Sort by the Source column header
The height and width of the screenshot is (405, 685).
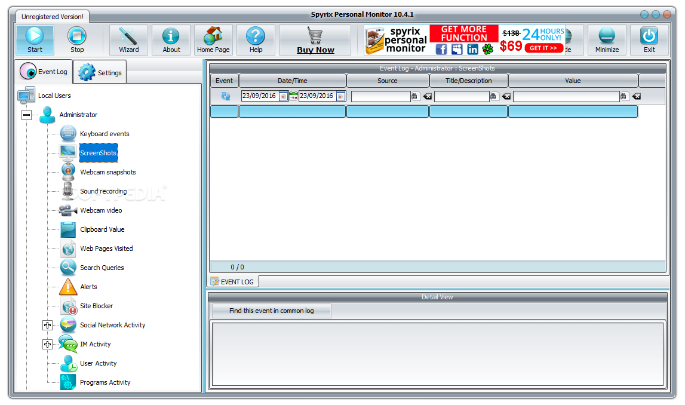[388, 81]
